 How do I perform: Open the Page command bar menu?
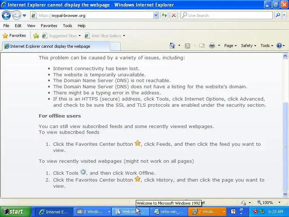(x=230, y=46)
